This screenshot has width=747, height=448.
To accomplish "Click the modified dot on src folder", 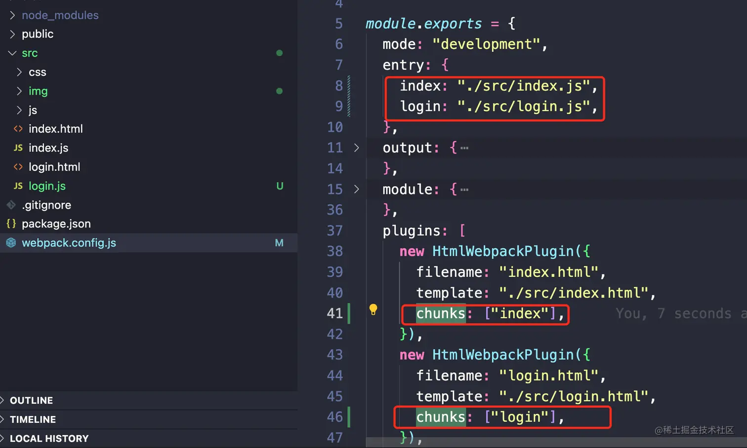I will pyautogui.click(x=279, y=53).
